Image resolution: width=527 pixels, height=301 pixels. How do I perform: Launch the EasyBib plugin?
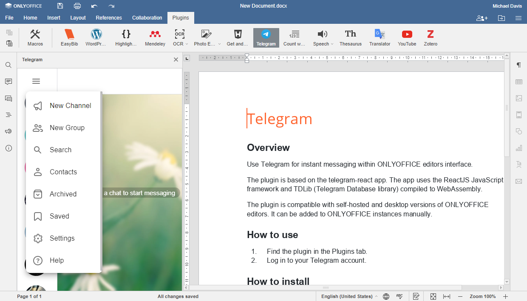(69, 38)
